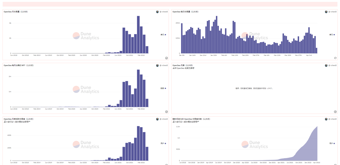The height and width of the screenshot is (165, 340).
Task: Click the 1m axis label in NFT sold chart
Action: pos(10,92)
